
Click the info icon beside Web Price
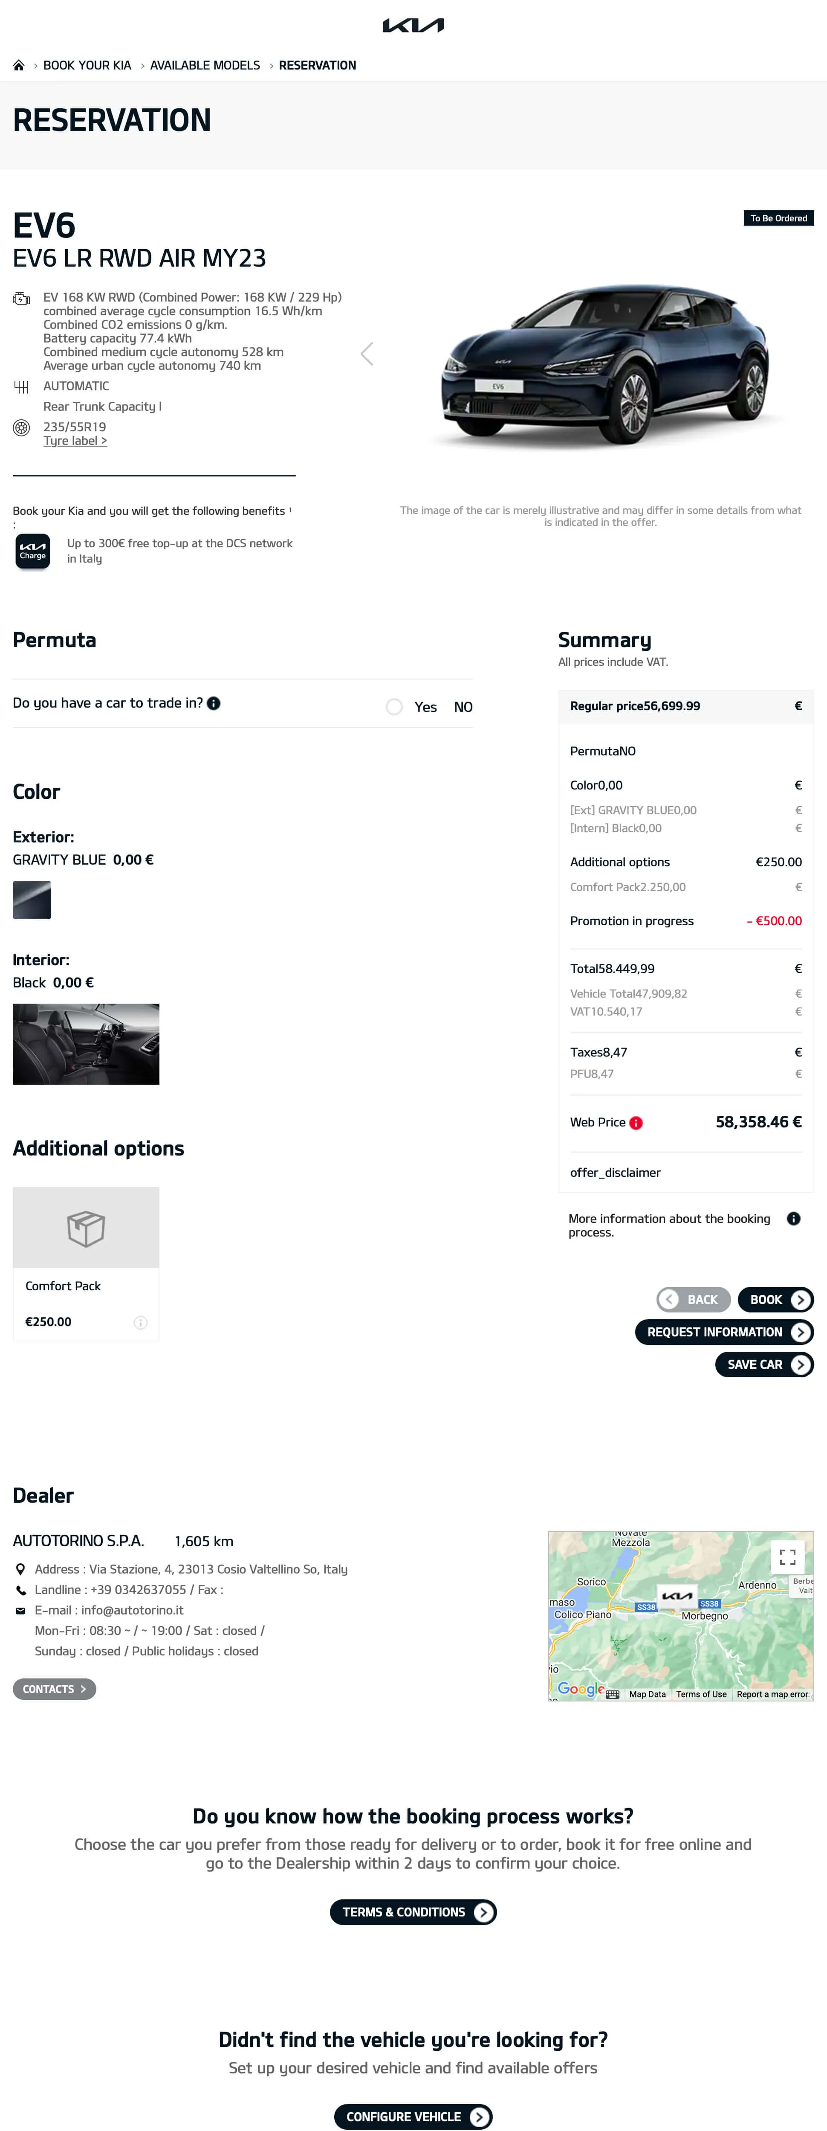[x=635, y=1123]
